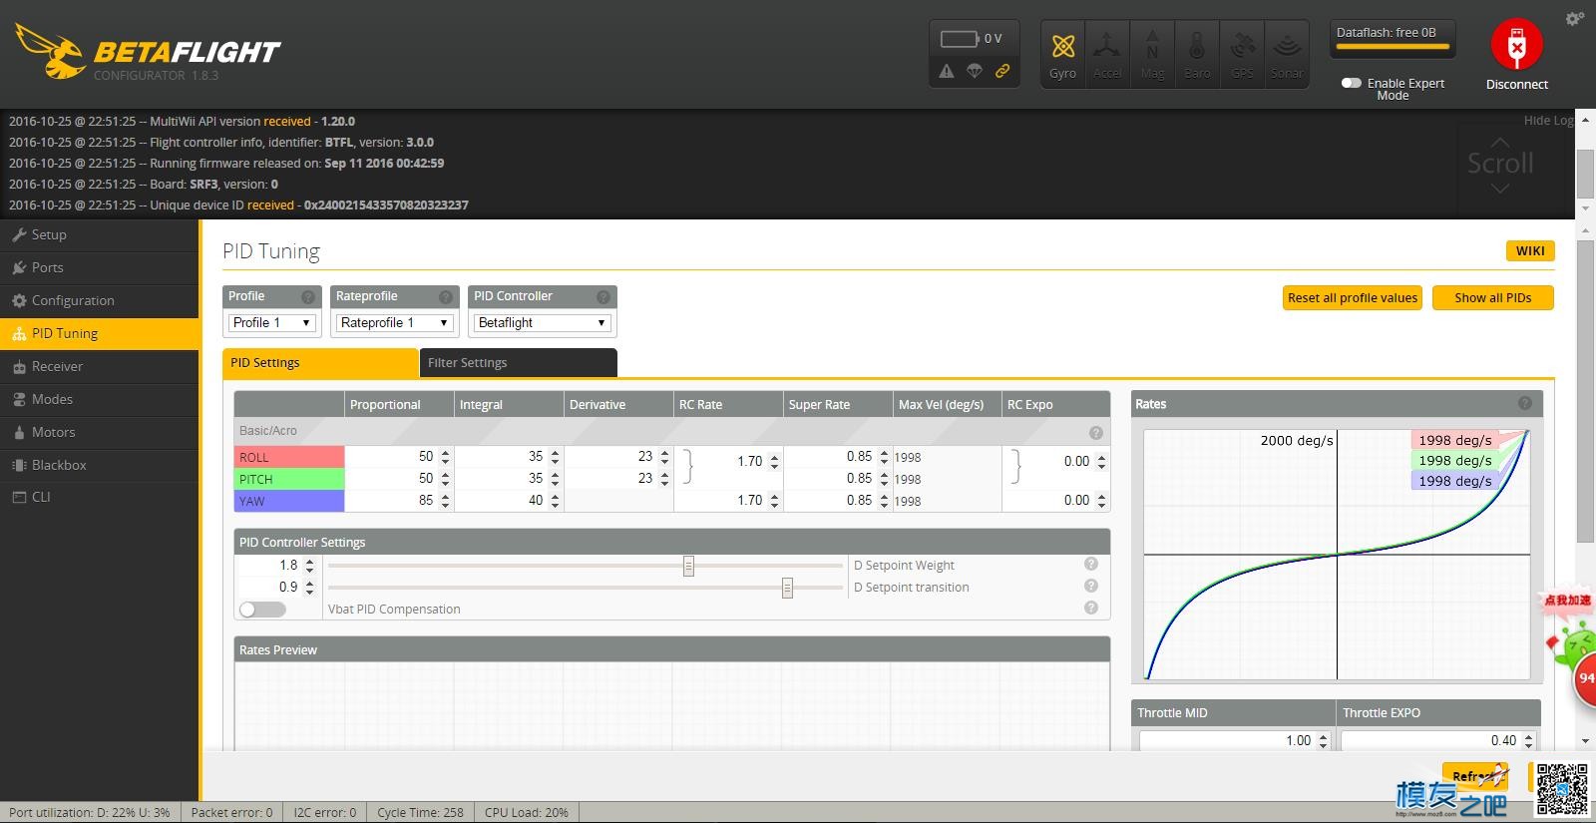Open help for D Setpoint Weight
Image resolution: width=1596 pixels, height=823 pixels.
click(x=1091, y=565)
